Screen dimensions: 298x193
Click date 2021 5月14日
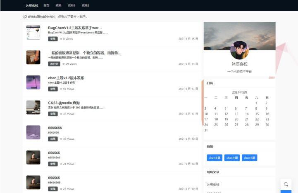click(188, 64)
